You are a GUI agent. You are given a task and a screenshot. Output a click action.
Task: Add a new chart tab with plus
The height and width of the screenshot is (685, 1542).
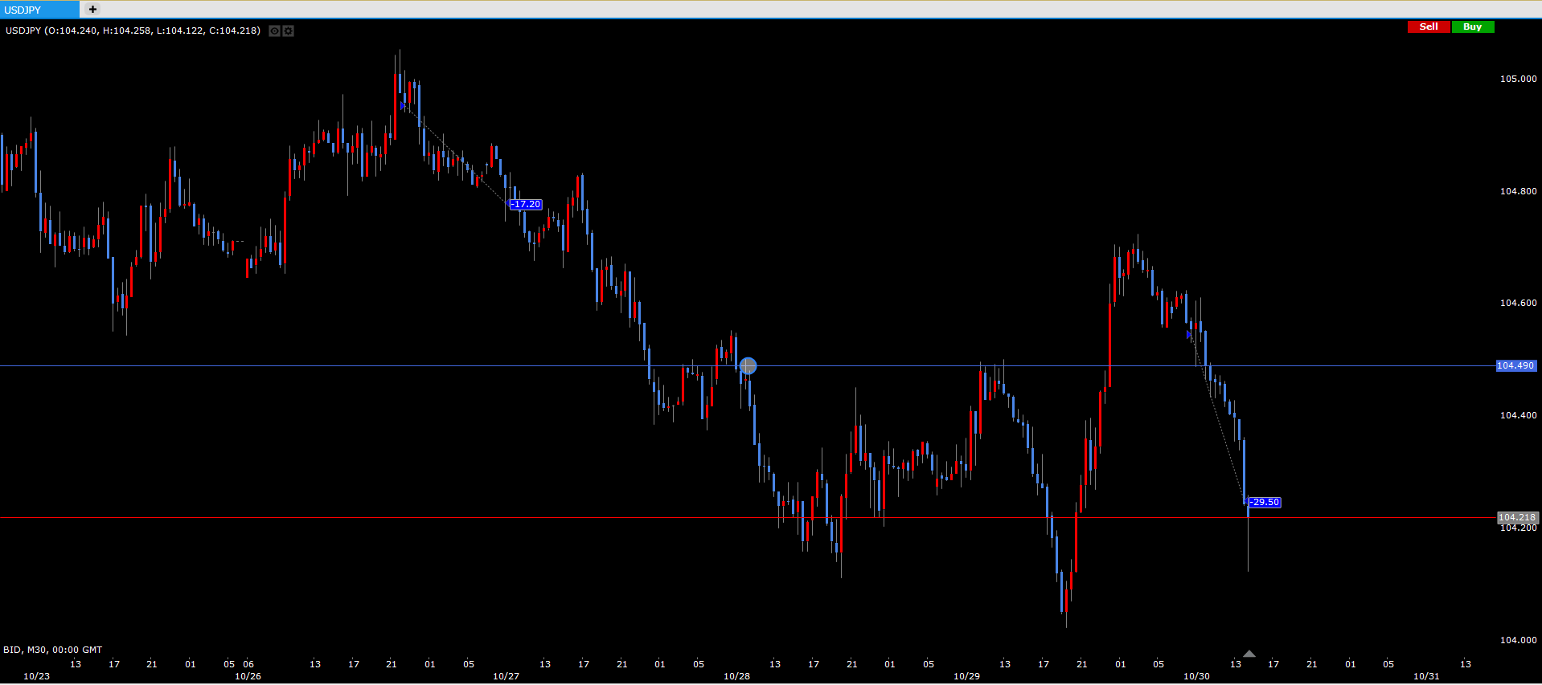pos(92,10)
